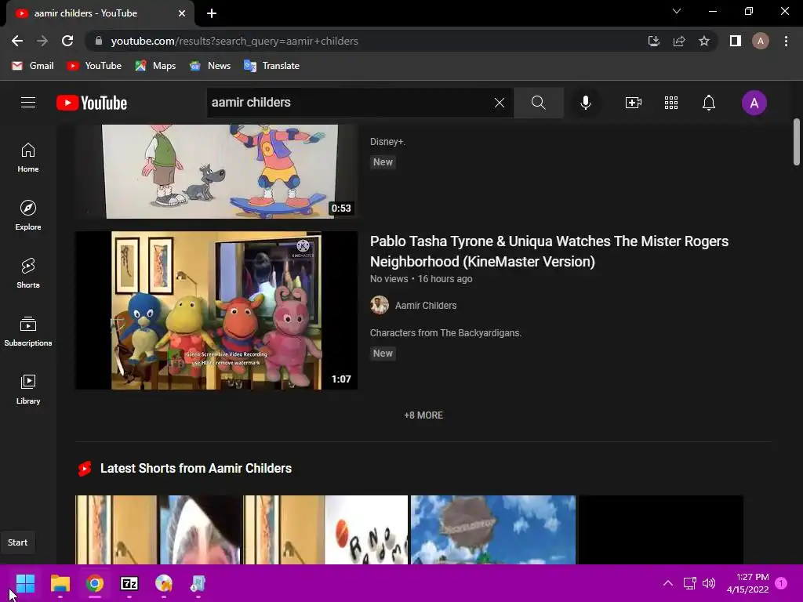Reload the page
The height and width of the screenshot is (602, 803).
[x=67, y=41]
